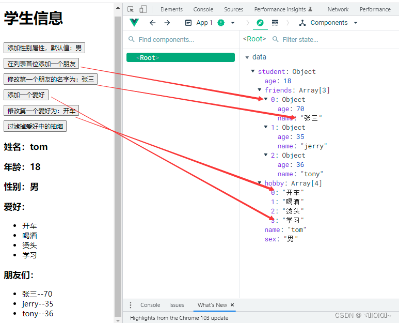Click the name value "tony"
Screen dimensions: 399x323
(312, 174)
